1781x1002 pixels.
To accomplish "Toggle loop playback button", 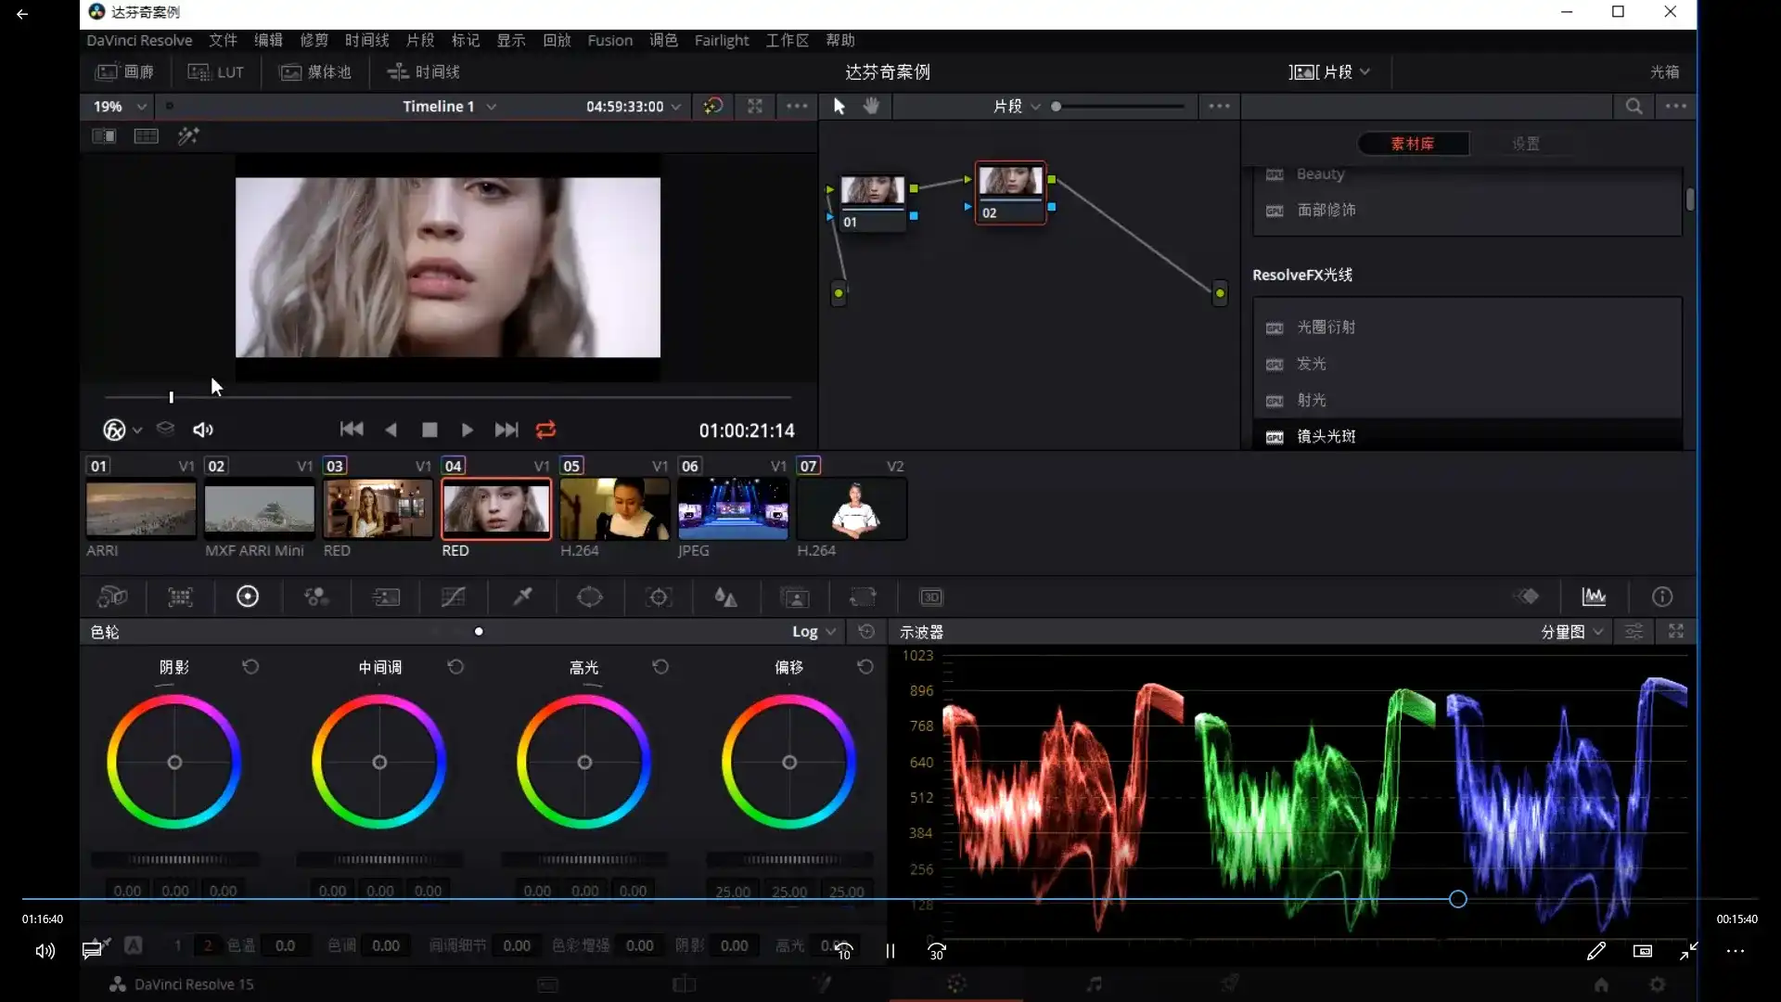I will pos(545,430).
